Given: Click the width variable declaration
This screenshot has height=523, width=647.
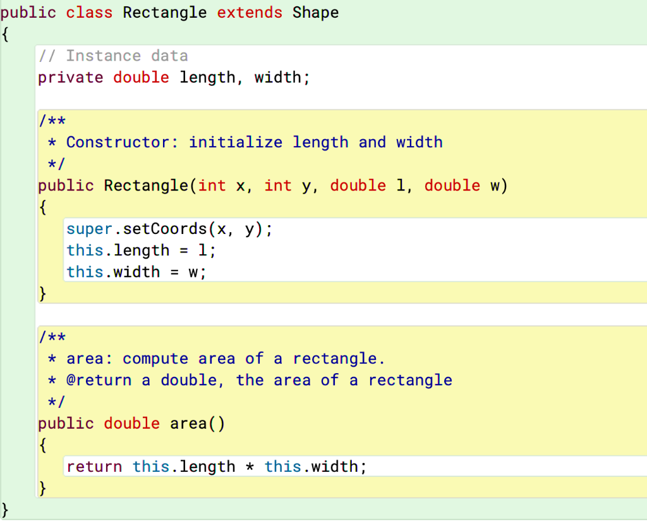Looking at the screenshot, I should pos(278,77).
